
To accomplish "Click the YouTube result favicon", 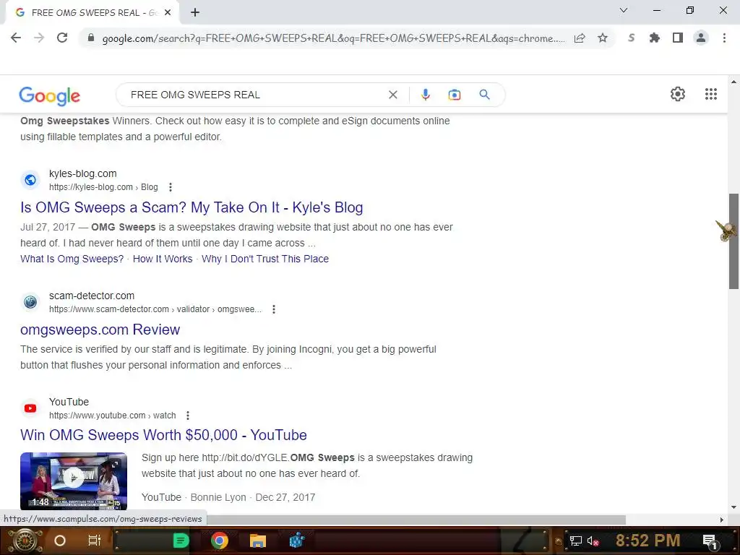I will 30,408.
